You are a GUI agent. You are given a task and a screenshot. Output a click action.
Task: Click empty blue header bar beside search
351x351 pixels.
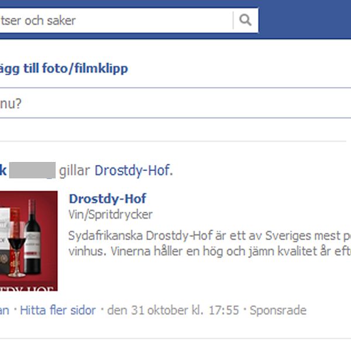pos(304,20)
